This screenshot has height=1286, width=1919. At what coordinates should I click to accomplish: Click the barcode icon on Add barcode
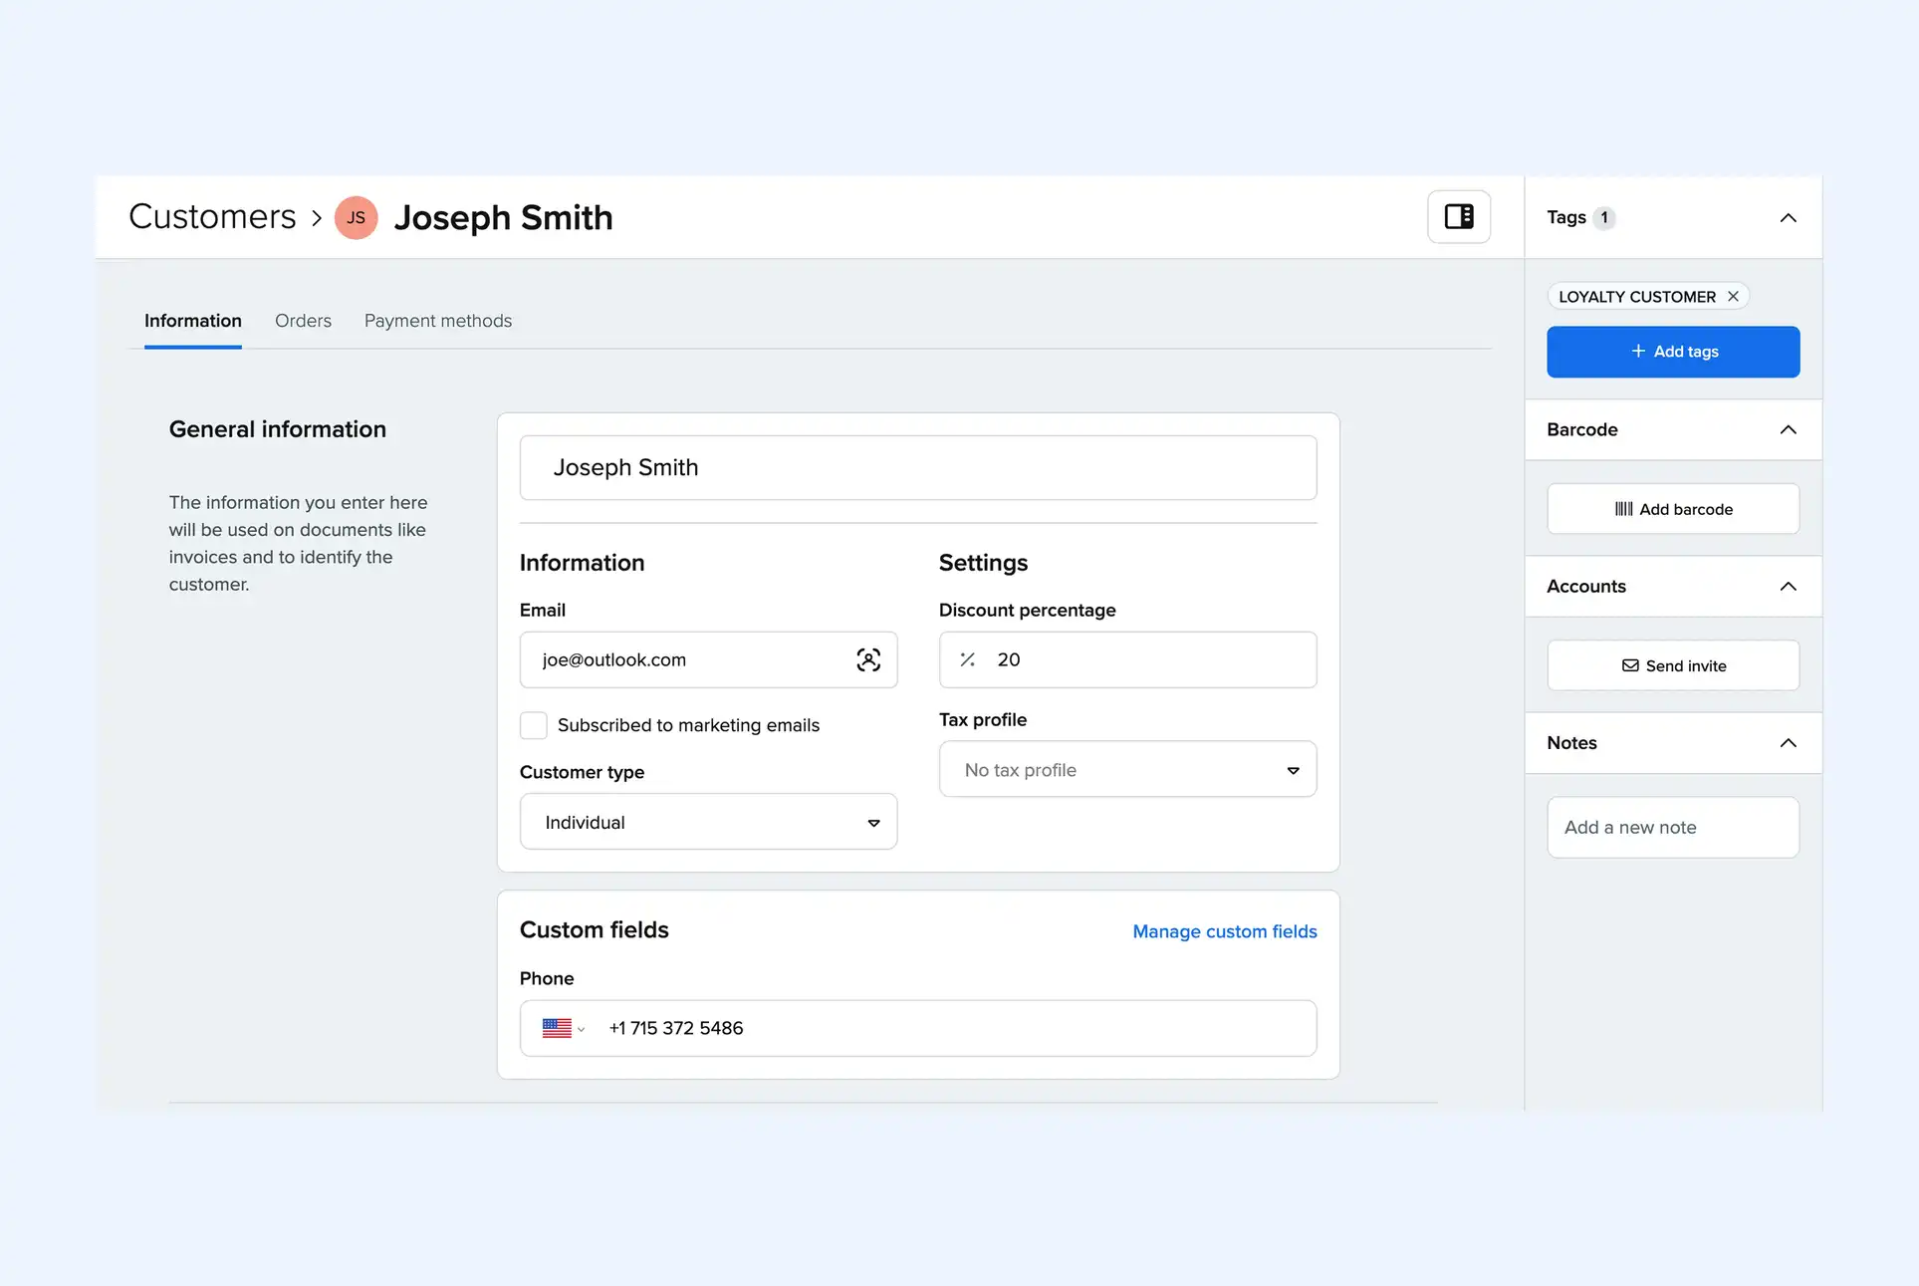[x=1622, y=509]
